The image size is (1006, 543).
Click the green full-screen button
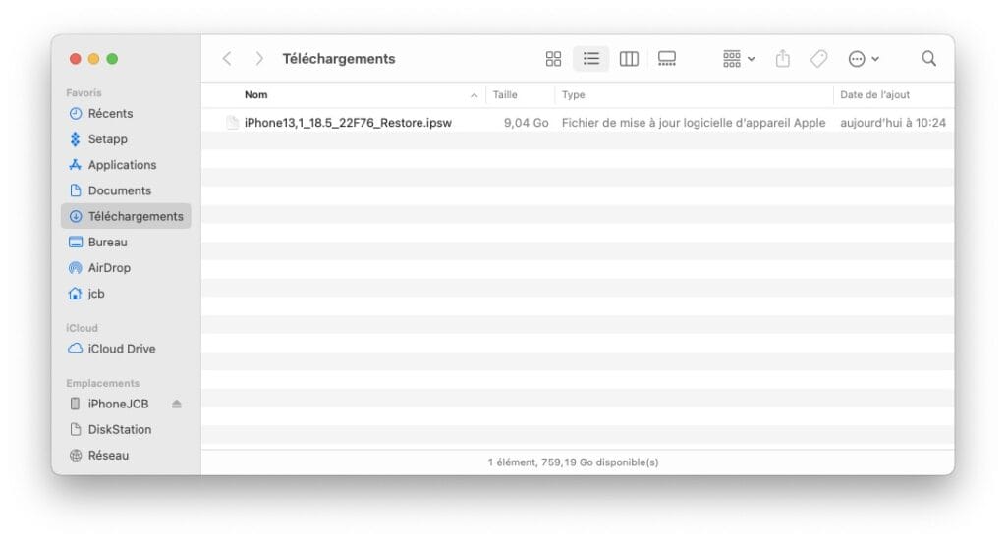point(112,59)
